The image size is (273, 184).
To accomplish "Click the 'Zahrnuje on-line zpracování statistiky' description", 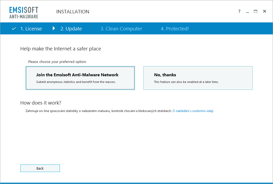I will click(x=99, y=111).
